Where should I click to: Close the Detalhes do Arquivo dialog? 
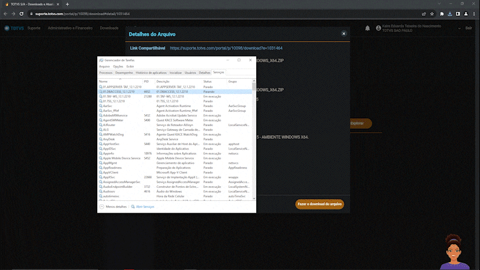coord(343,34)
